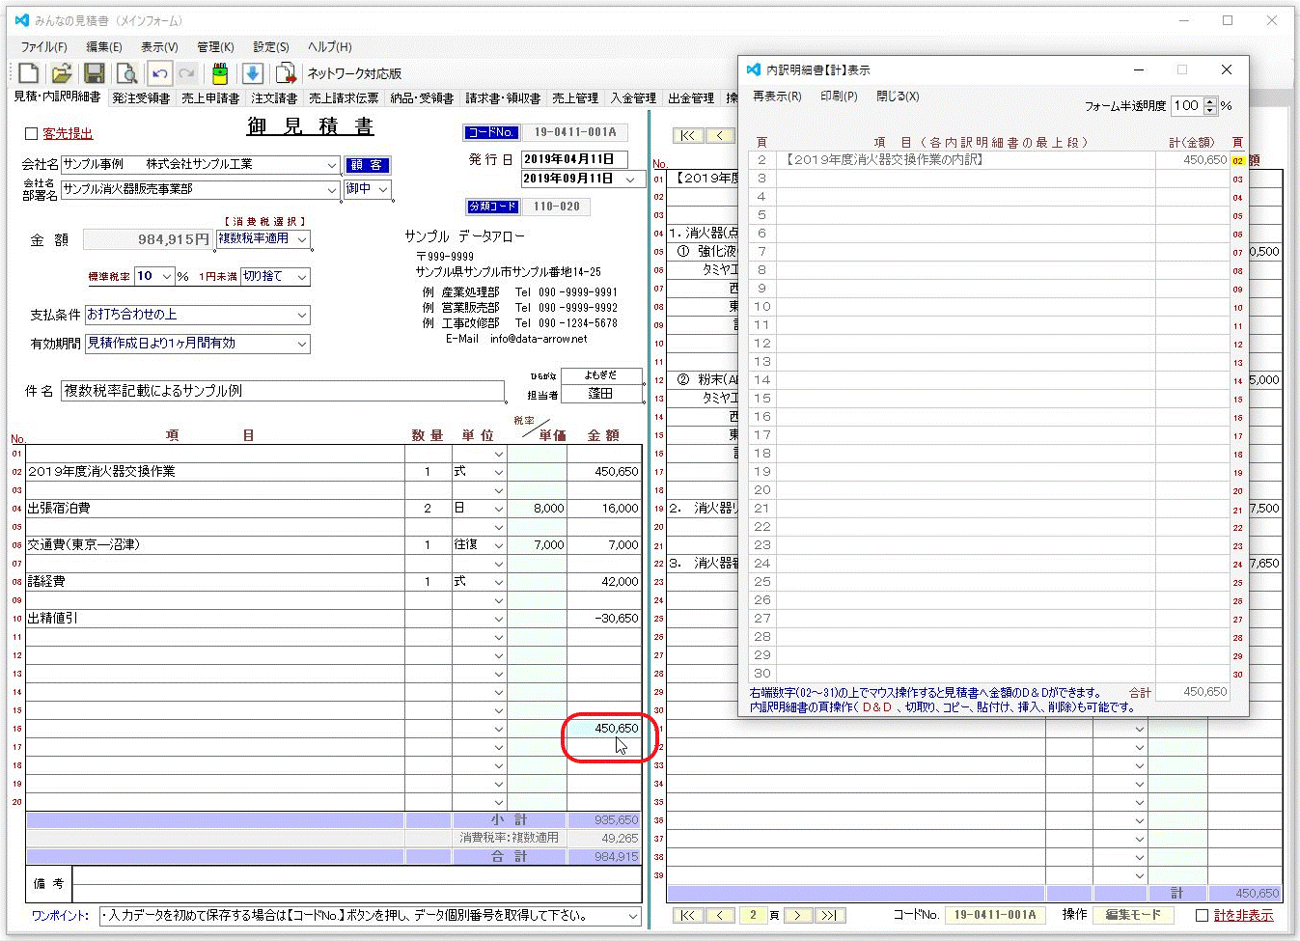Click the blue 顧客 button
The image size is (1300, 941).
pyautogui.click(x=367, y=165)
